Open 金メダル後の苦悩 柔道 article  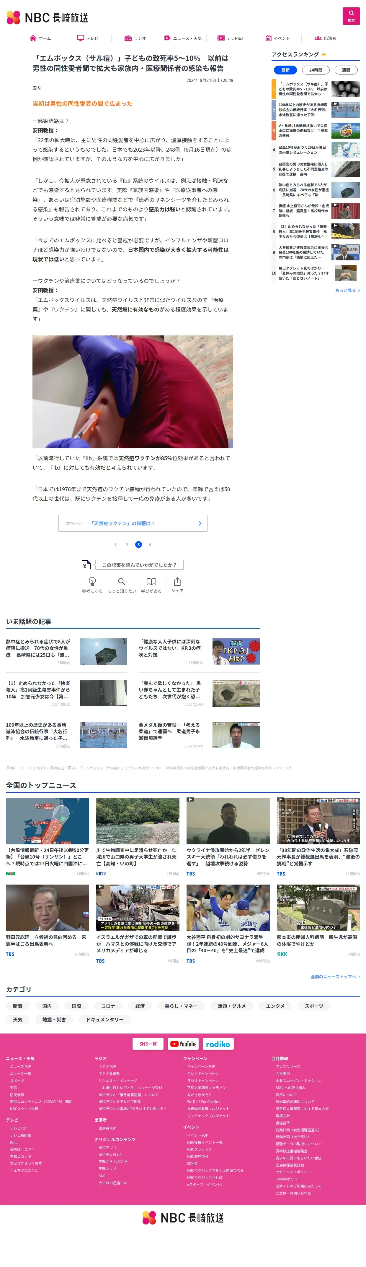pos(199,735)
